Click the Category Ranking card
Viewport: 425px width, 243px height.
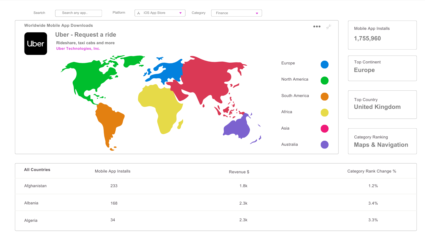[382, 141]
